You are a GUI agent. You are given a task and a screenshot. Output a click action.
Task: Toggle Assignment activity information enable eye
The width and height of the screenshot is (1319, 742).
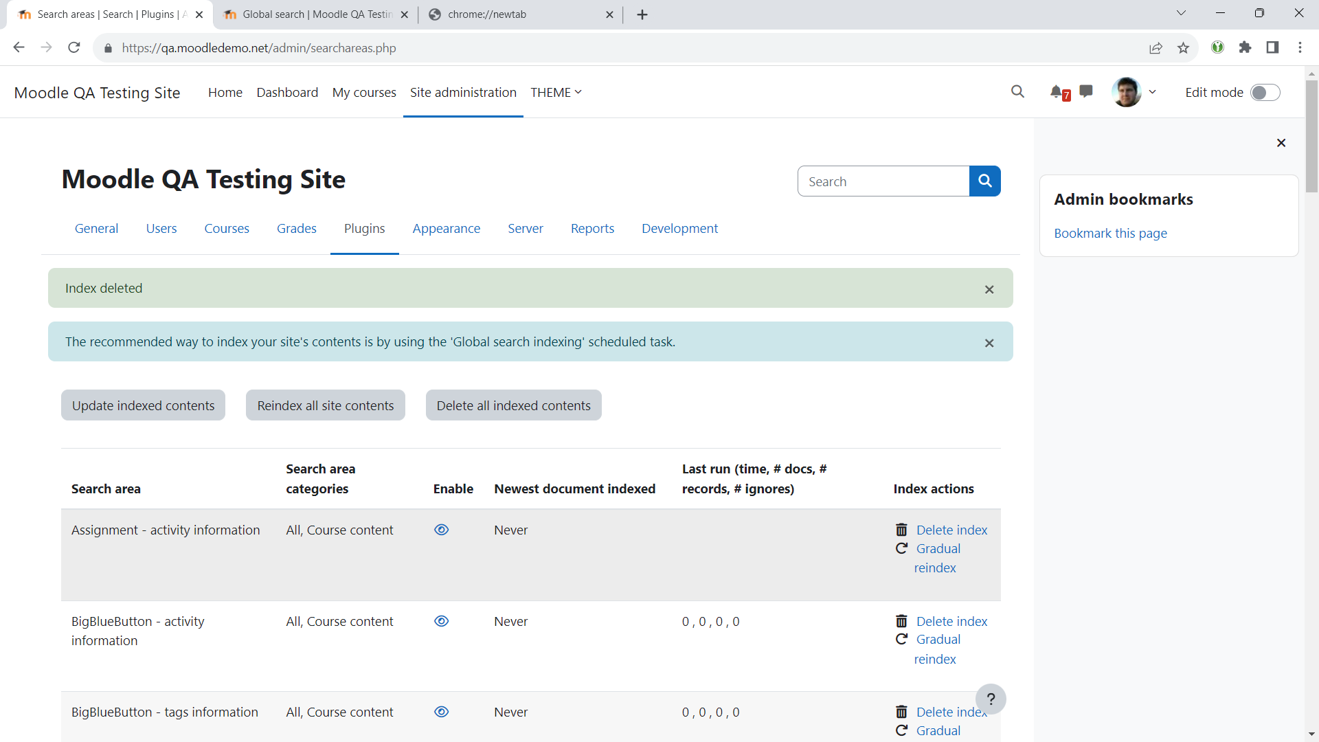pyautogui.click(x=442, y=530)
